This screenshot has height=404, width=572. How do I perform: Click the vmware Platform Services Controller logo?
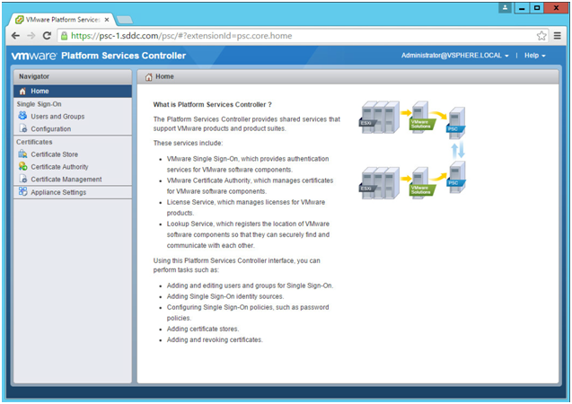coord(99,56)
